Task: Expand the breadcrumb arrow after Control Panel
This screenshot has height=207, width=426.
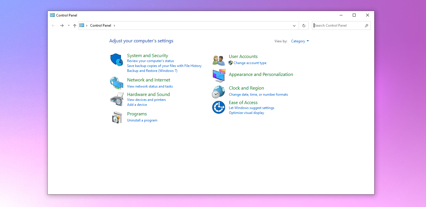Action: [x=114, y=25]
